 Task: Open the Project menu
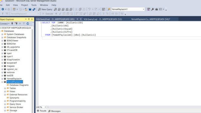24,5
